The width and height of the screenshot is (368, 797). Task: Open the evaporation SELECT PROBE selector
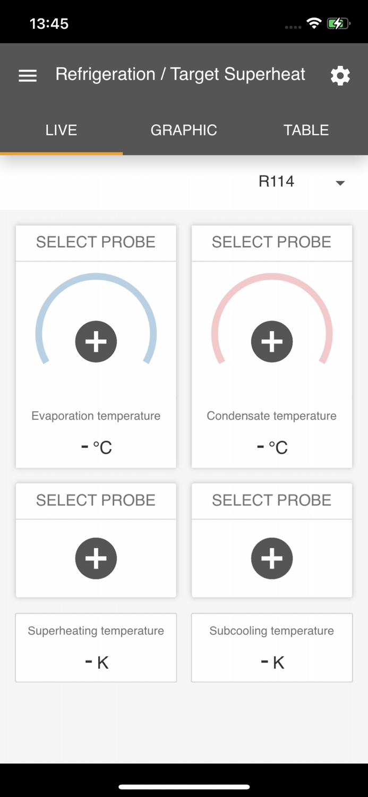tap(96, 242)
